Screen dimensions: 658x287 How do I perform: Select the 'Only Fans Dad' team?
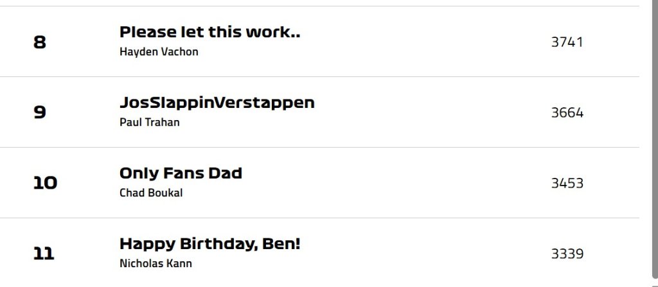(x=181, y=173)
